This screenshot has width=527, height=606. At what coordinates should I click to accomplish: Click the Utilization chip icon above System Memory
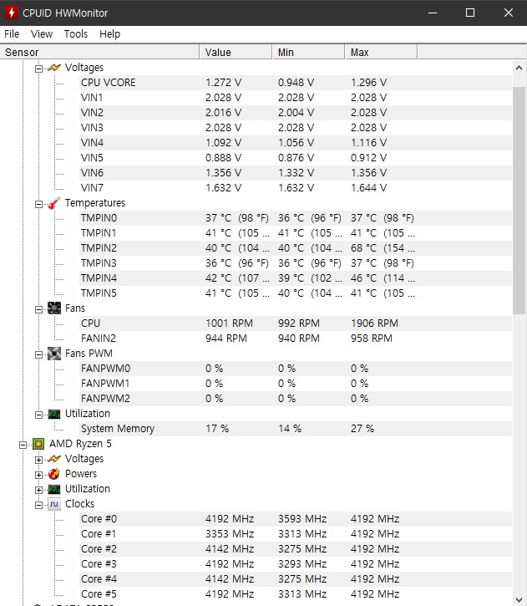click(x=54, y=414)
